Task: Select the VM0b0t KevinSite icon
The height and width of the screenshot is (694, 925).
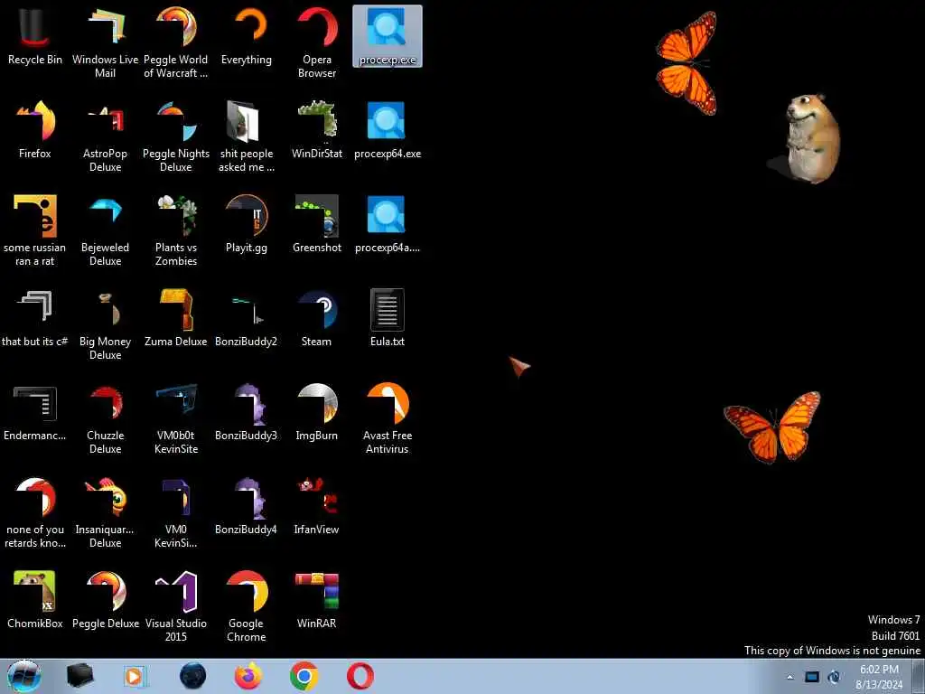Action: coord(176,417)
